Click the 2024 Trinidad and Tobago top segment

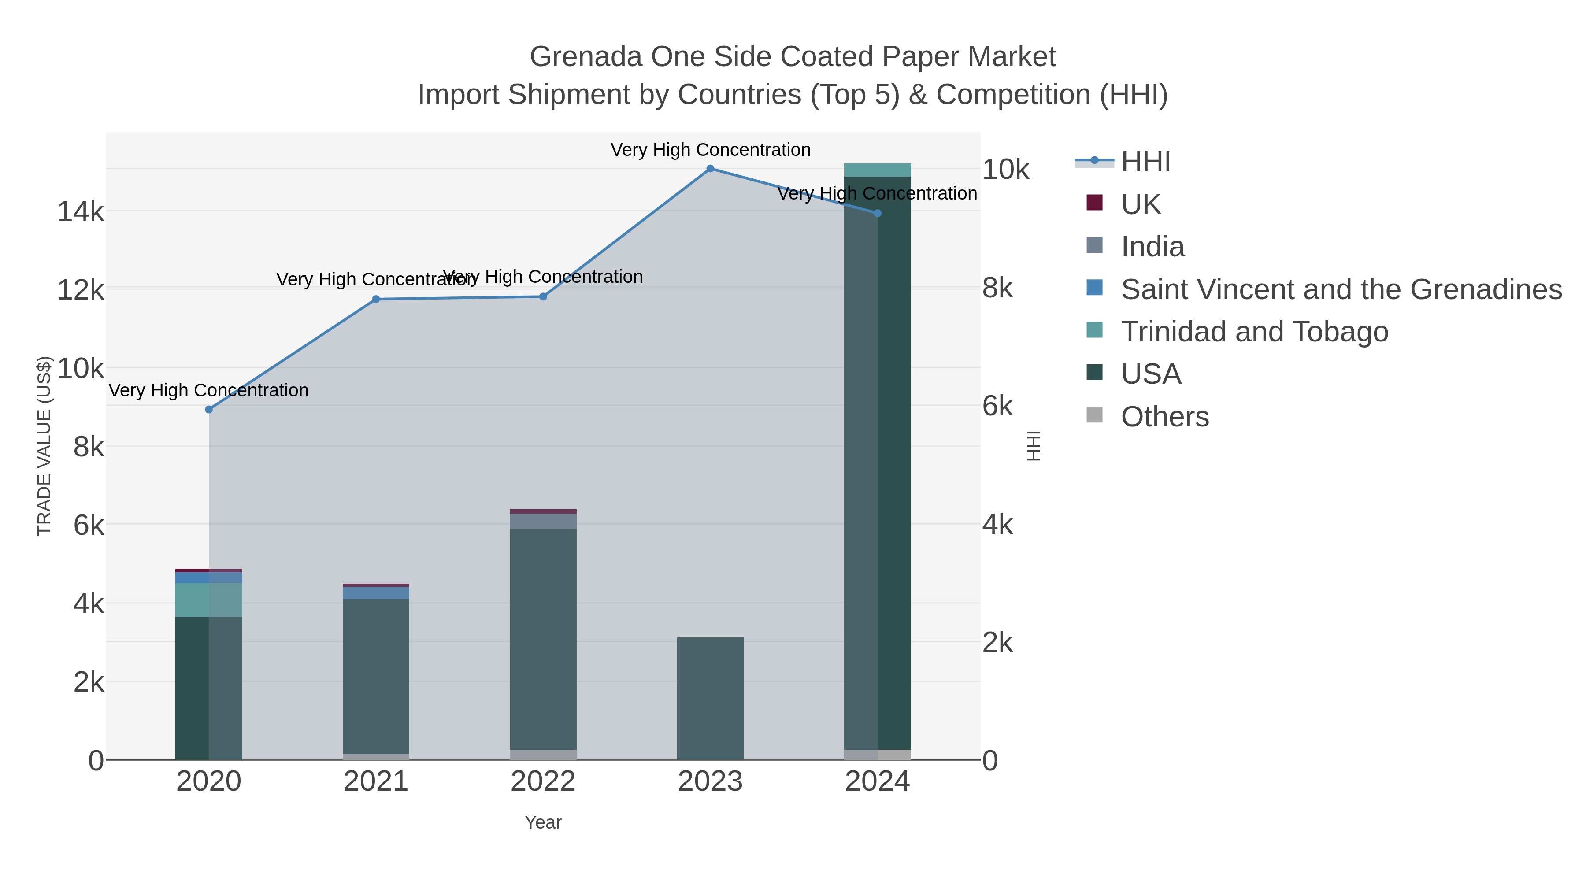point(877,170)
